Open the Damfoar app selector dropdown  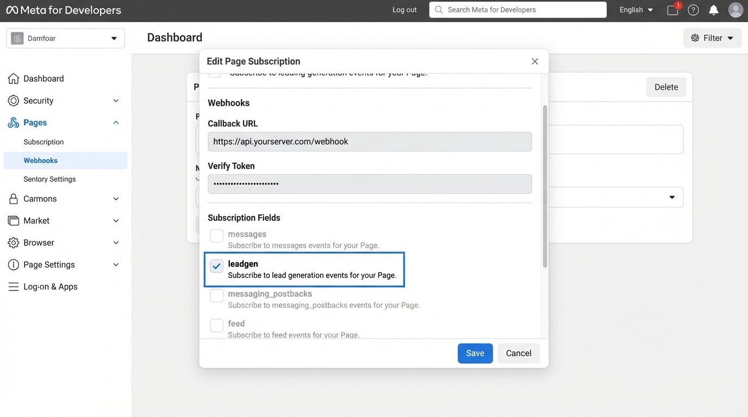(x=65, y=38)
